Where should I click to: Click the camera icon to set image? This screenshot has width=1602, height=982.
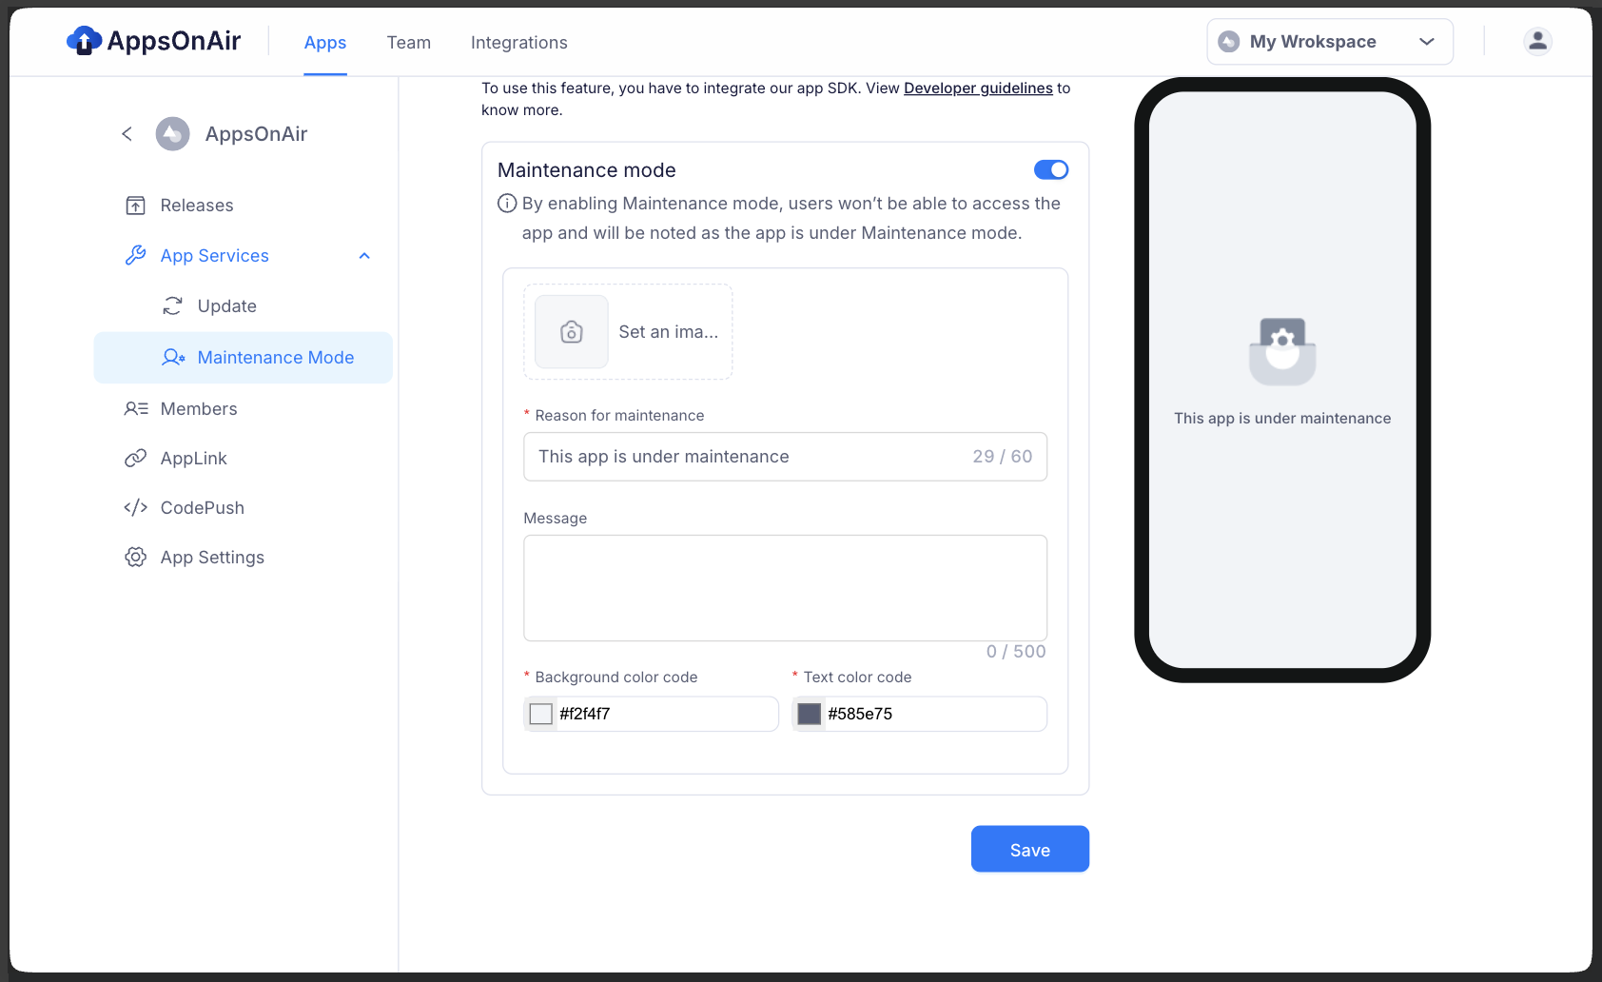pos(571,331)
